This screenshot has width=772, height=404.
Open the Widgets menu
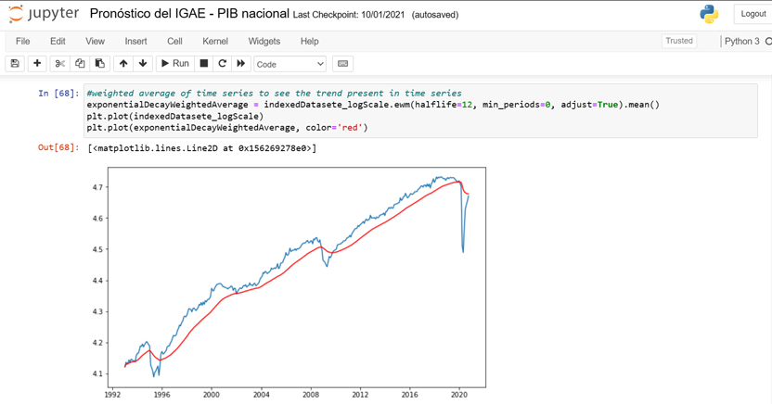click(x=264, y=41)
